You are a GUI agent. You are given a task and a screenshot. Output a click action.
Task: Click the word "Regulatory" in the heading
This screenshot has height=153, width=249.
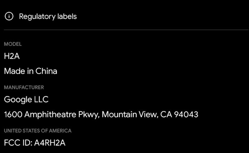[36, 16]
